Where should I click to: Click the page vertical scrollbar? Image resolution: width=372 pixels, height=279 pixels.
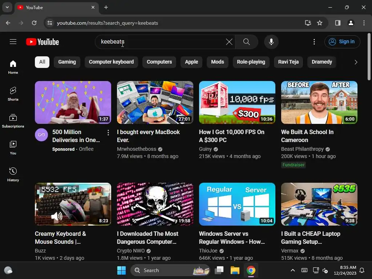[x=369, y=56]
